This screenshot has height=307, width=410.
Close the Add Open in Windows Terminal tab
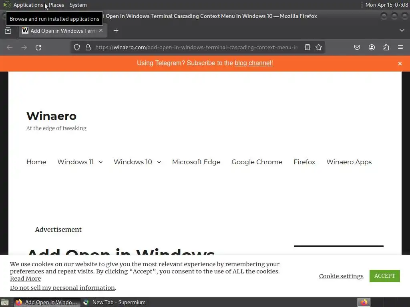click(x=101, y=30)
